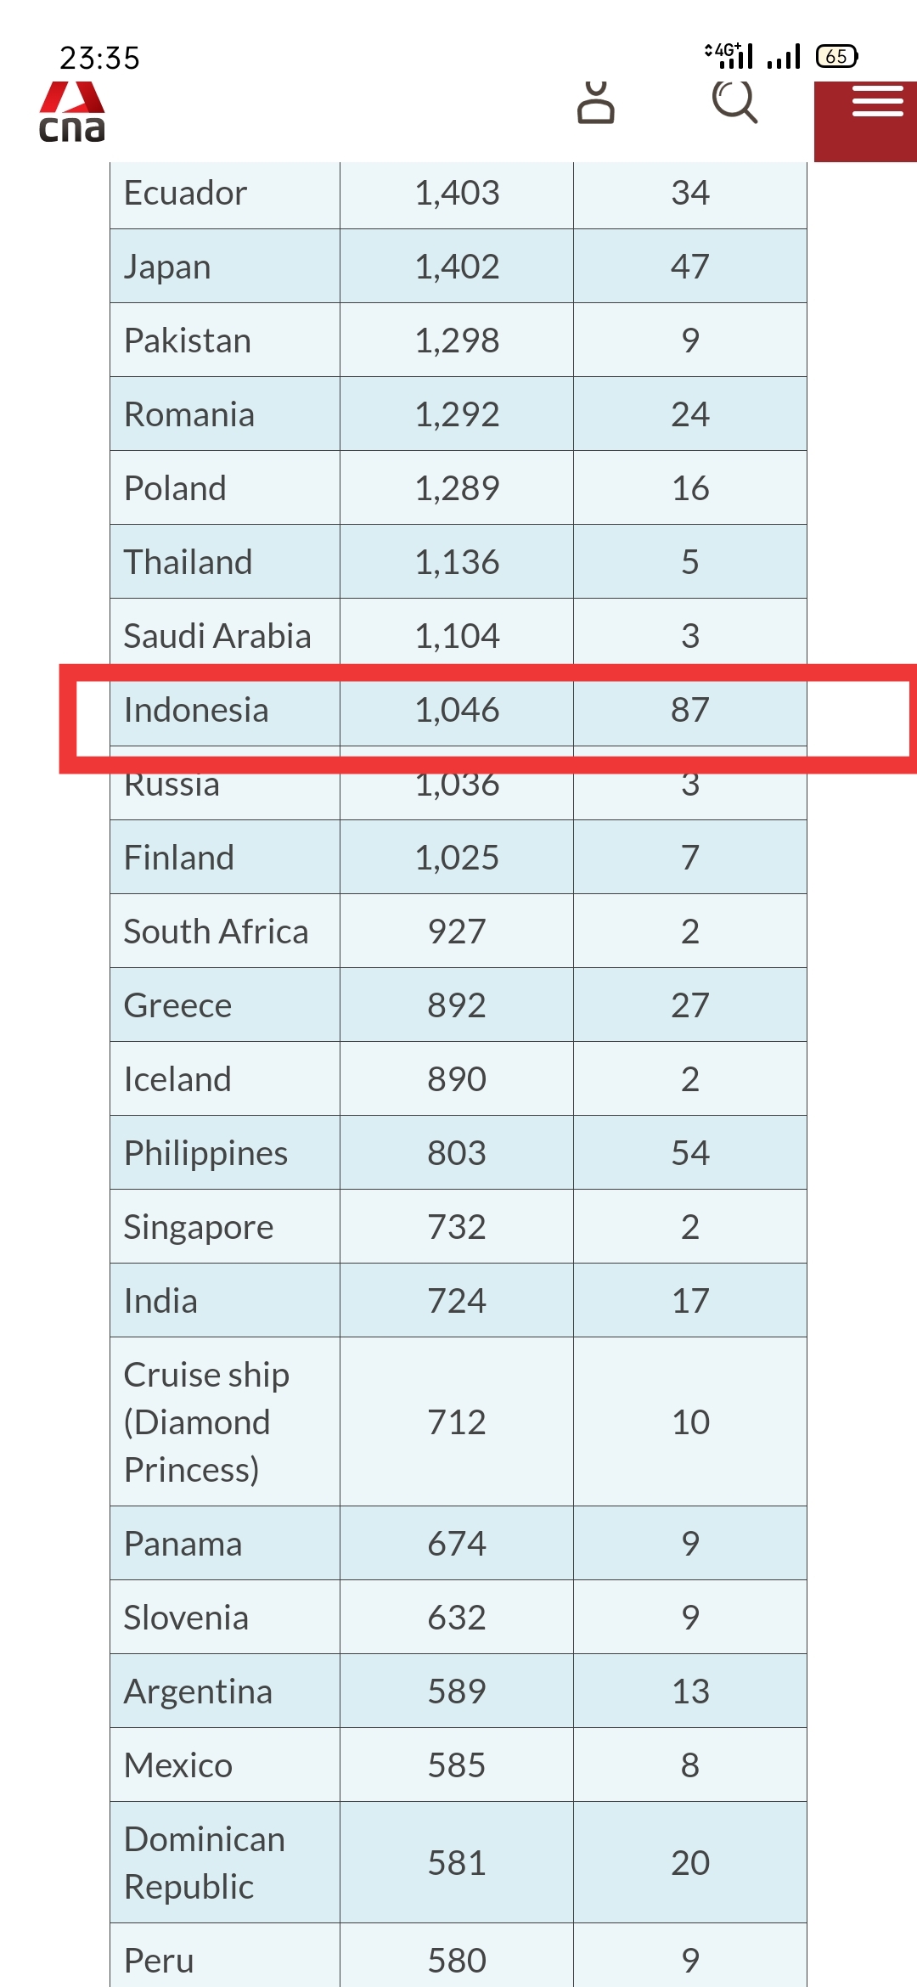Open the user profile icon
This screenshot has height=1987, width=917.
[x=596, y=103]
